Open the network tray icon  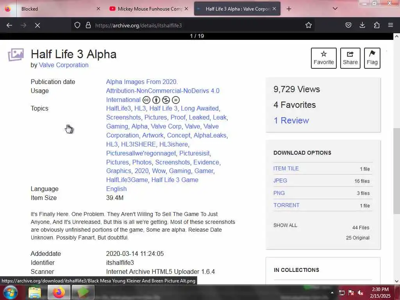point(341,293)
